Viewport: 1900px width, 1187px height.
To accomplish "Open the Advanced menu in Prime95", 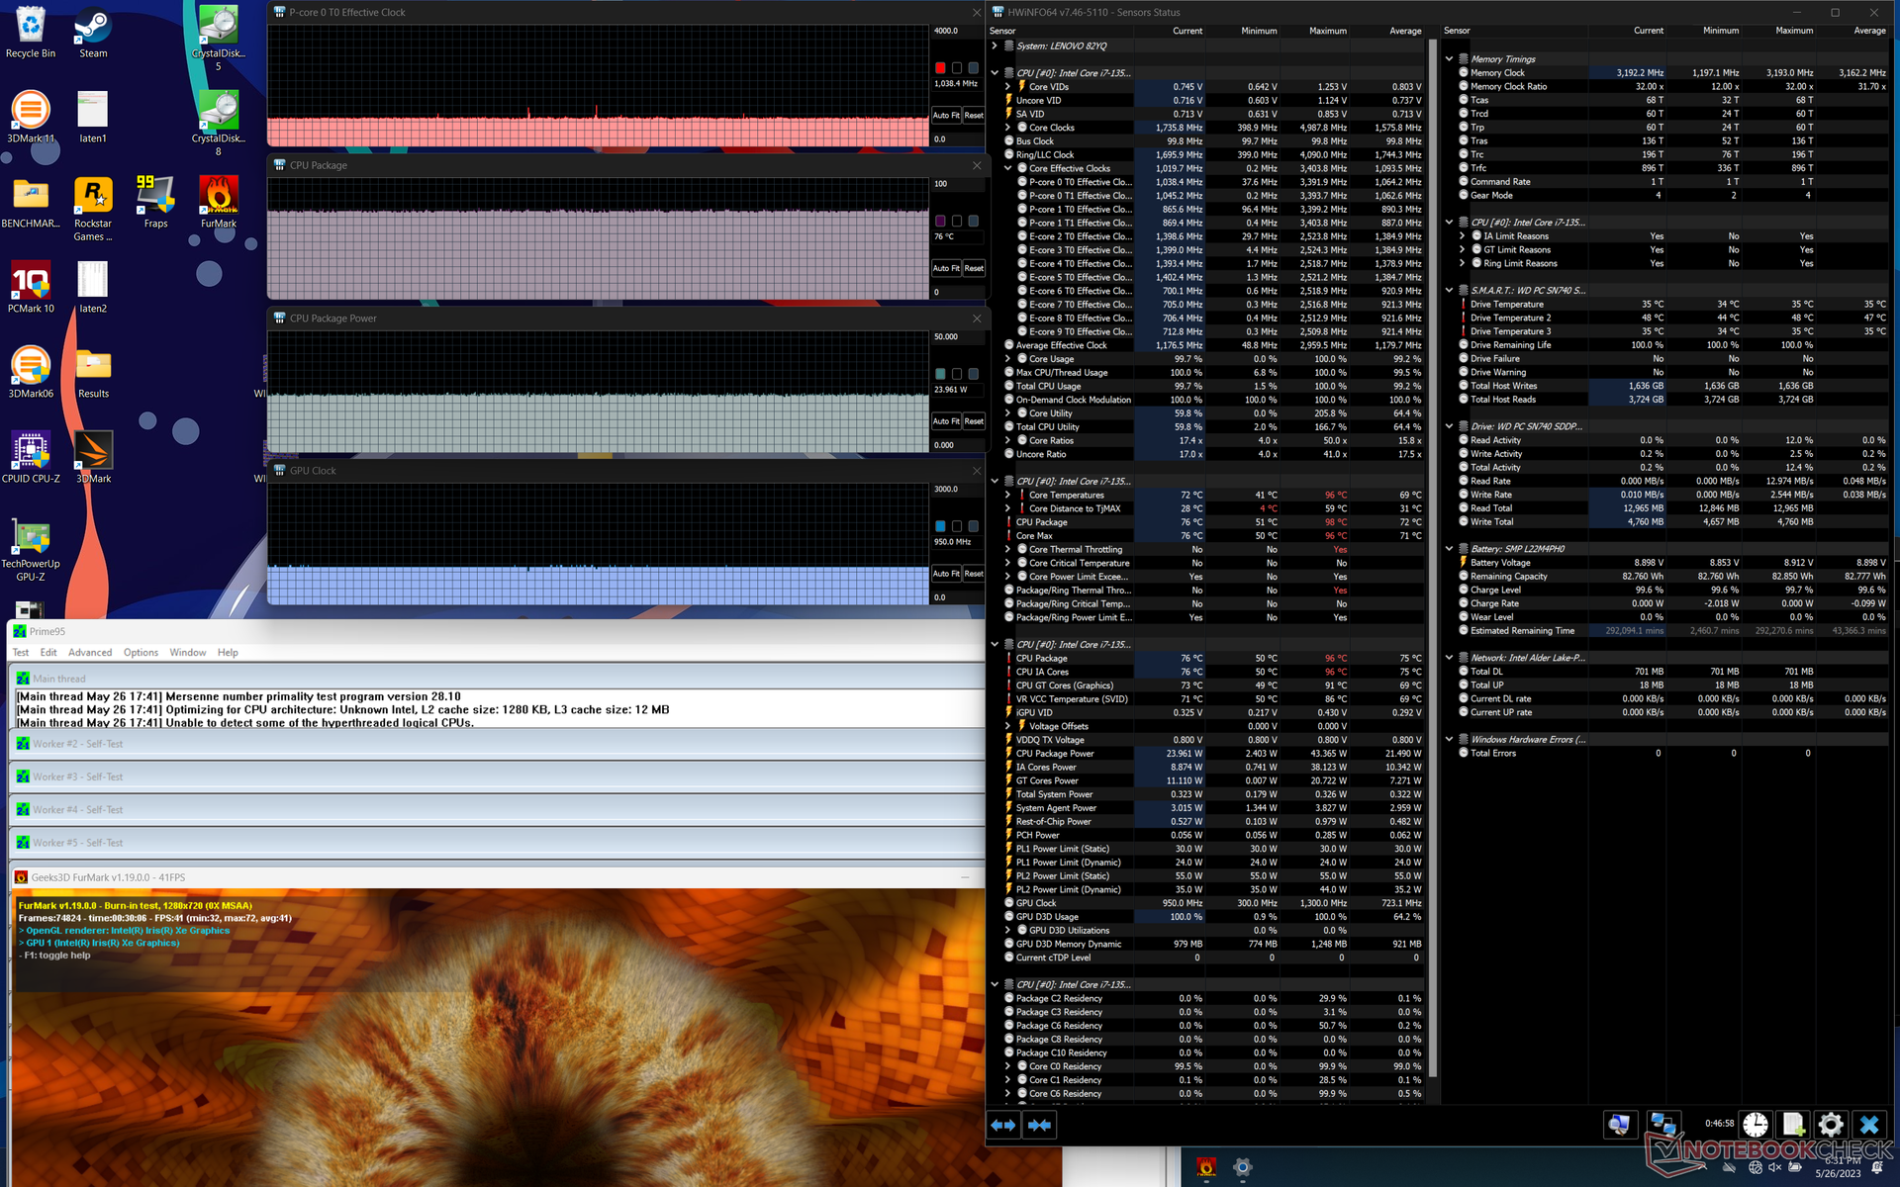I will point(90,653).
